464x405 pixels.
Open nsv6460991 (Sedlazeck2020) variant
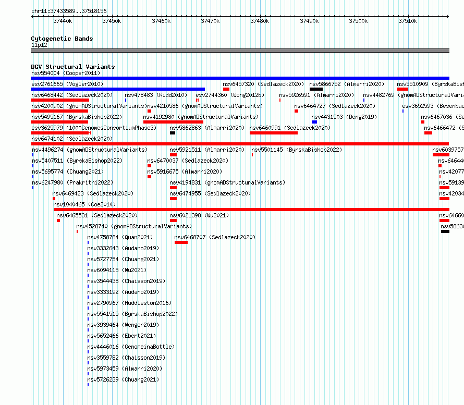(x=290, y=128)
